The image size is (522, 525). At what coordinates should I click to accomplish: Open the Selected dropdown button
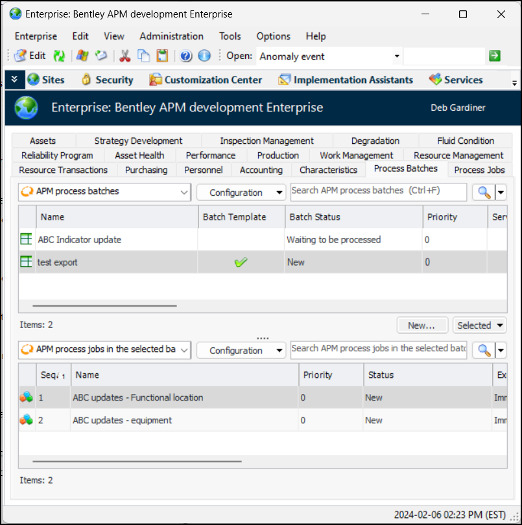479,325
